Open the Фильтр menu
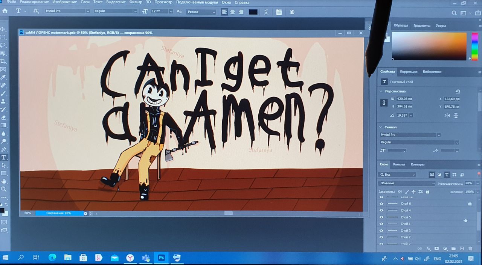This screenshot has width=482, height=265. pyautogui.click(x=136, y=2)
